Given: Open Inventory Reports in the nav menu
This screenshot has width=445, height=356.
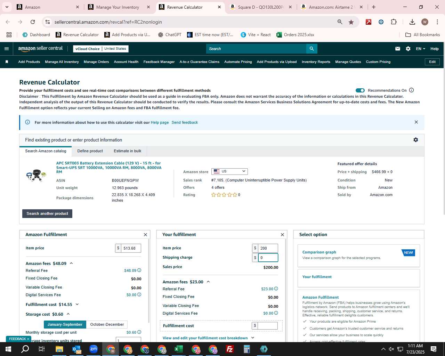Looking at the screenshot, I should 316,62.
